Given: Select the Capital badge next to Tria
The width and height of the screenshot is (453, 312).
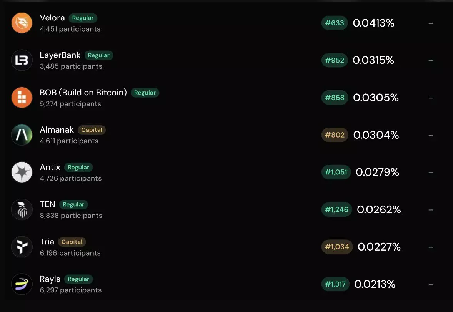Looking at the screenshot, I should [72, 242].
